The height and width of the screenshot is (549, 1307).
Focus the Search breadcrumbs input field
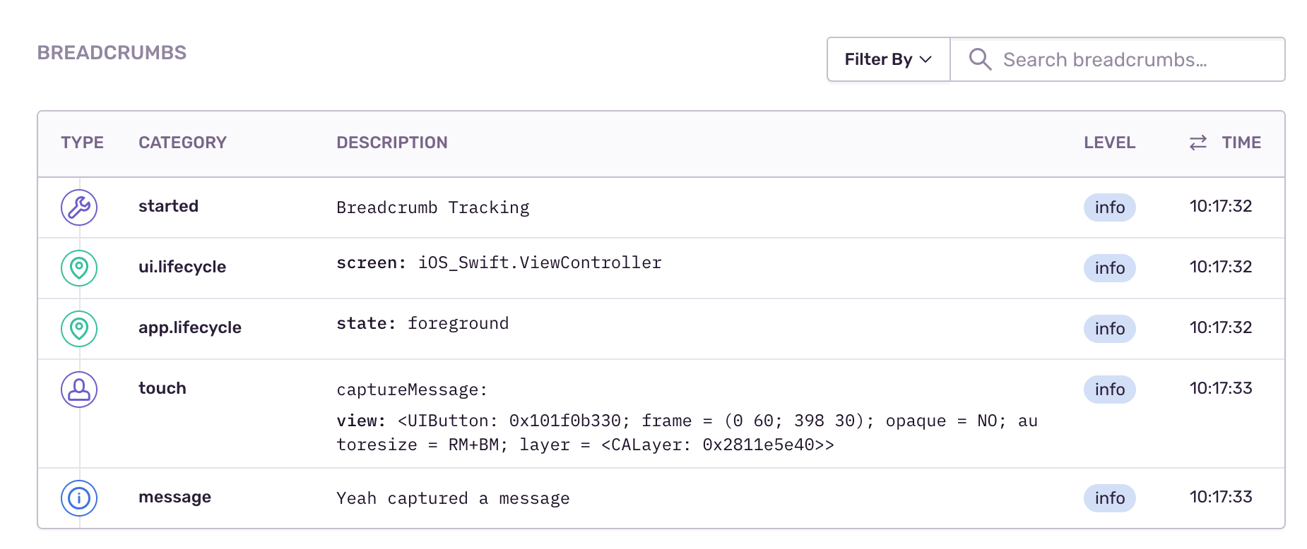[1130, 59]
